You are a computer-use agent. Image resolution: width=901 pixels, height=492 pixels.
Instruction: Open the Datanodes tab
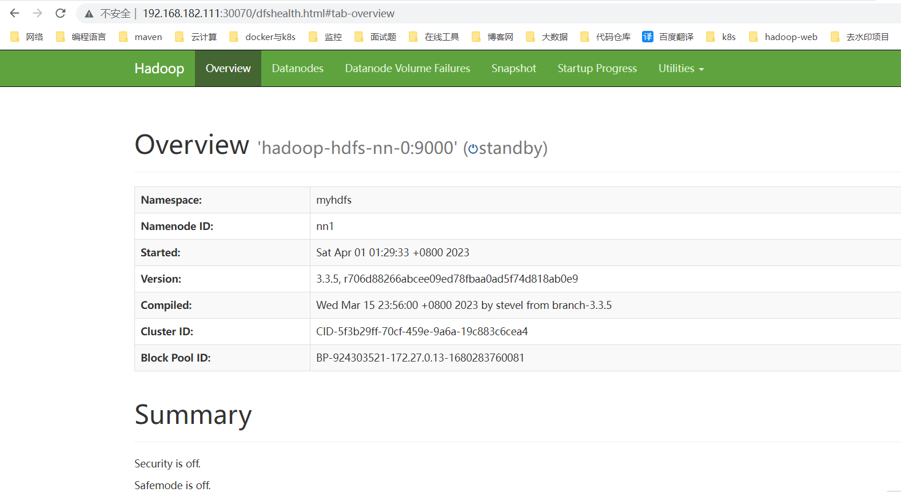[297, 68]
